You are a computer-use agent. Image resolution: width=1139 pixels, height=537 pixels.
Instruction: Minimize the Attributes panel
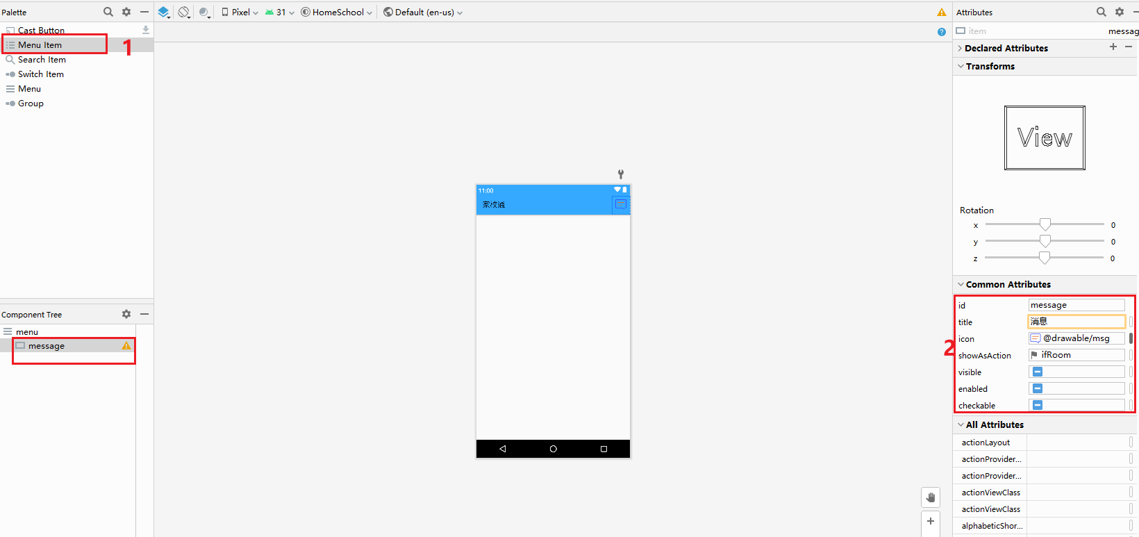1136,12
